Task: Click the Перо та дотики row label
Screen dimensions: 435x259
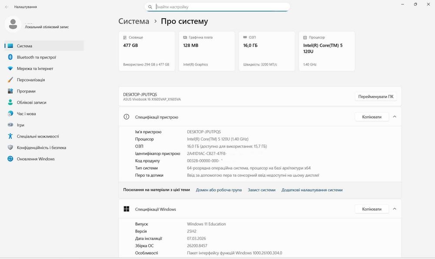Action: coord(149,175)
